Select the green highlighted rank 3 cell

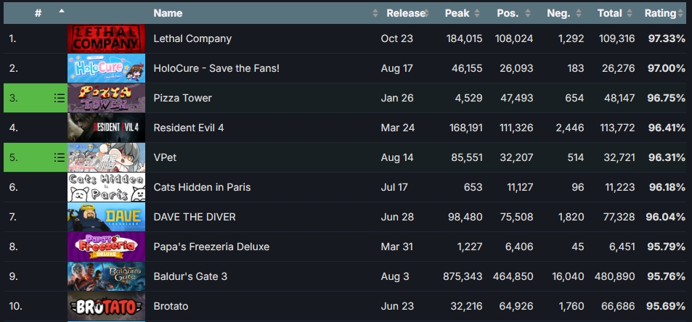click(x=36, y=98)
